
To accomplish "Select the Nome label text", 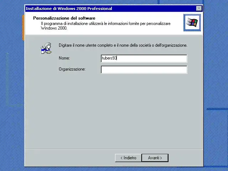I will click(x=64, y=58).
